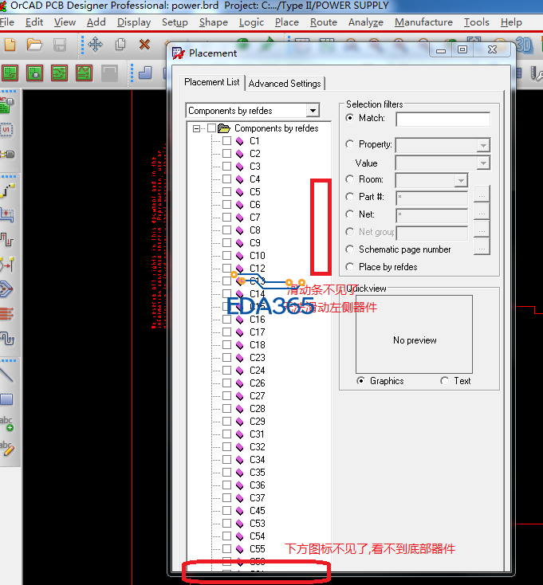This screenshot has width=543, height=585.
Task: Open the Property dropdown list
Action: click(483, 146)
